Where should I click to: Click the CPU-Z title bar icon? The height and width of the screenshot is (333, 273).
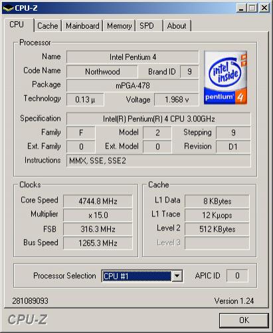(x=9, y=9)
